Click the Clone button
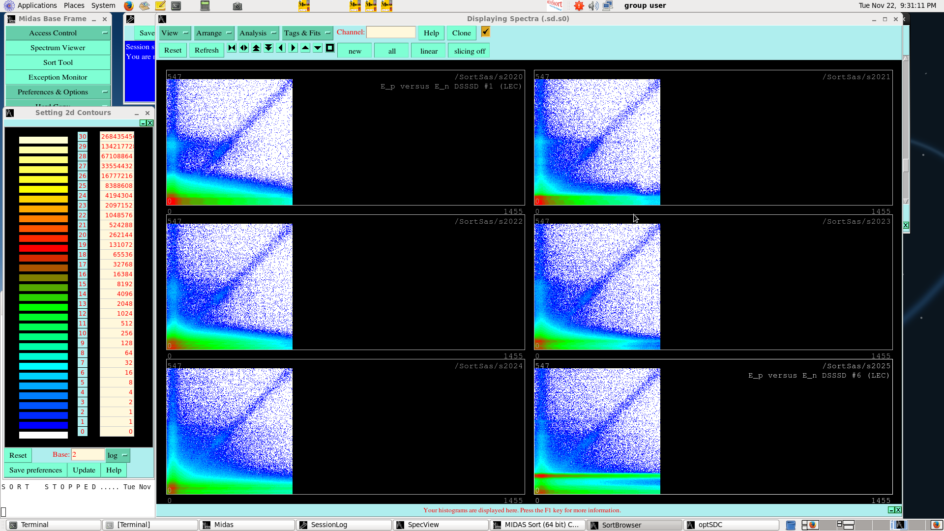The width and height of the screenshot is (944, 531). click(461, 33)
